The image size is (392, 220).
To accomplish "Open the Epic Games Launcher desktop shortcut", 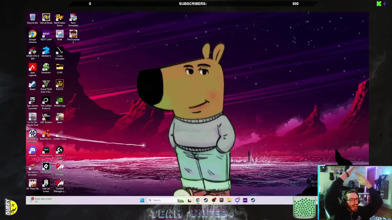I will pos(32,103).
